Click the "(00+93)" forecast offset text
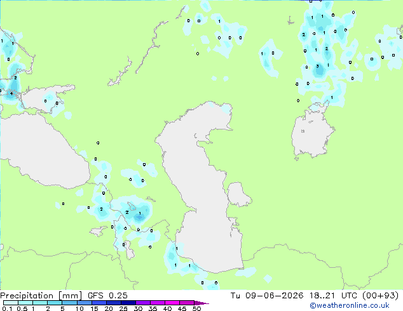Screen dimensions: 403x311 380,296
